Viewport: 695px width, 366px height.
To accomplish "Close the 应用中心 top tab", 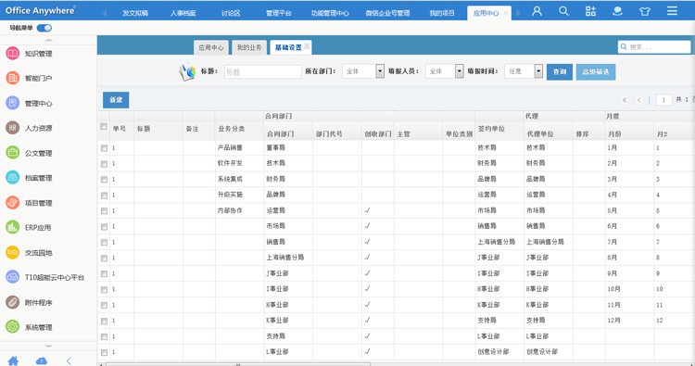I will point(506,13).
